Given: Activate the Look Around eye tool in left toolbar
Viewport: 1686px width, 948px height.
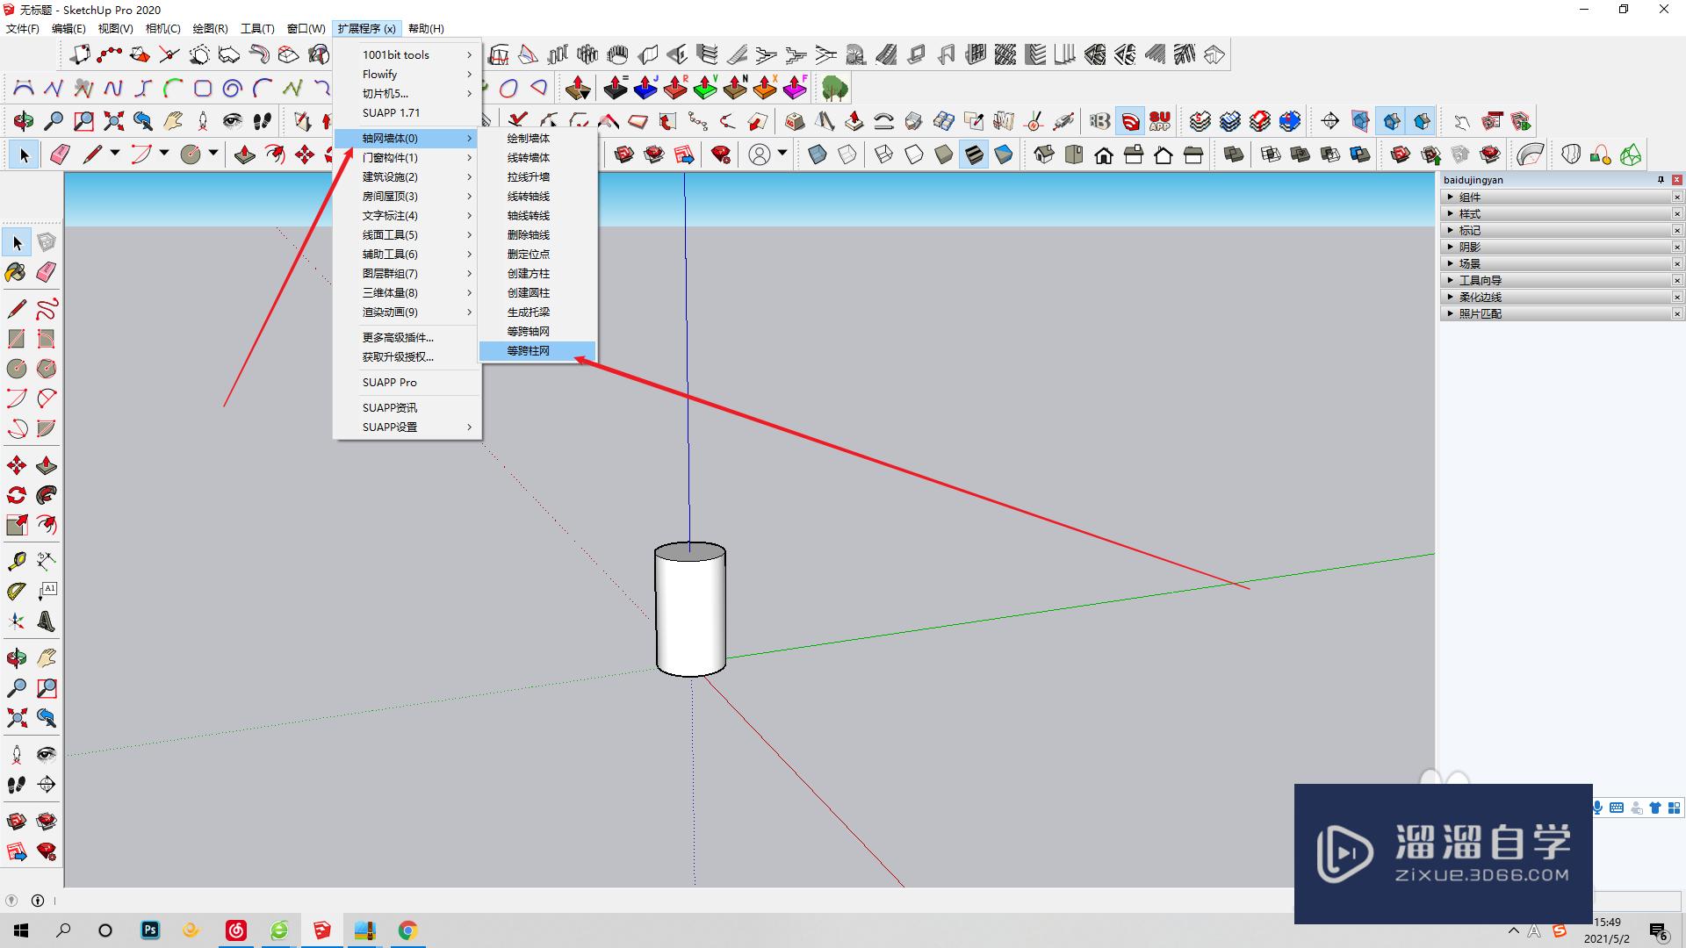Looking at the screenshot, I should 47,754.
